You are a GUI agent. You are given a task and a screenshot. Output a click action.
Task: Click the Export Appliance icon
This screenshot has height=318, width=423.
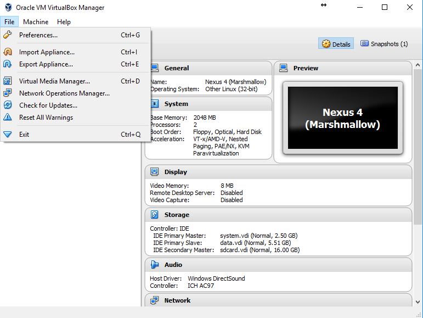point(8,64)
